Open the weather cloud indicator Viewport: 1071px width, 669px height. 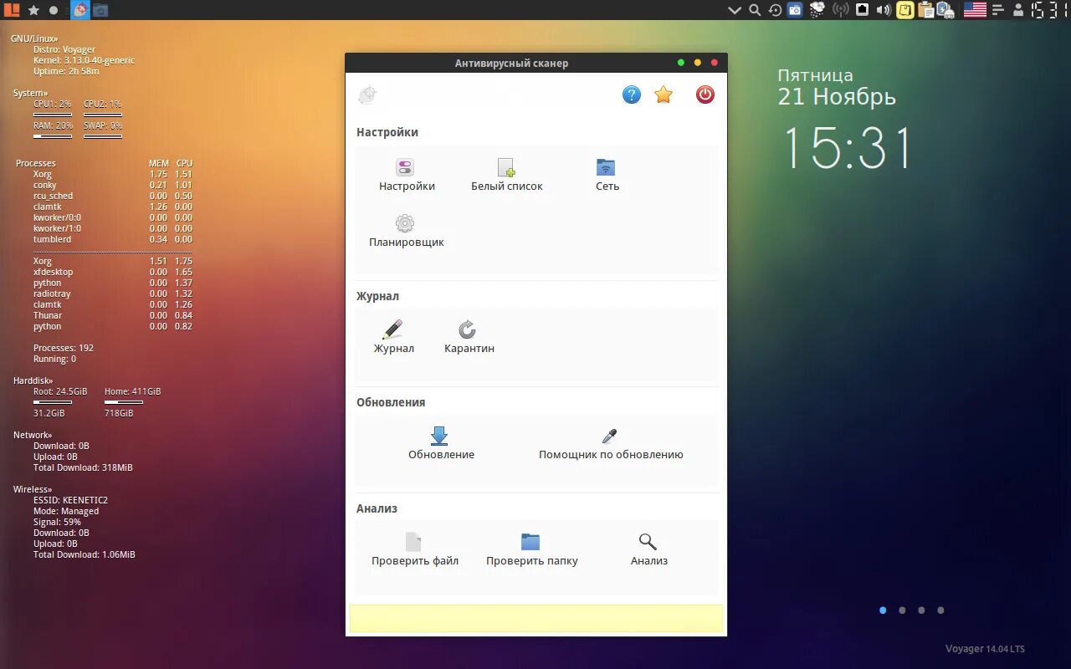(x=817, y=10)
